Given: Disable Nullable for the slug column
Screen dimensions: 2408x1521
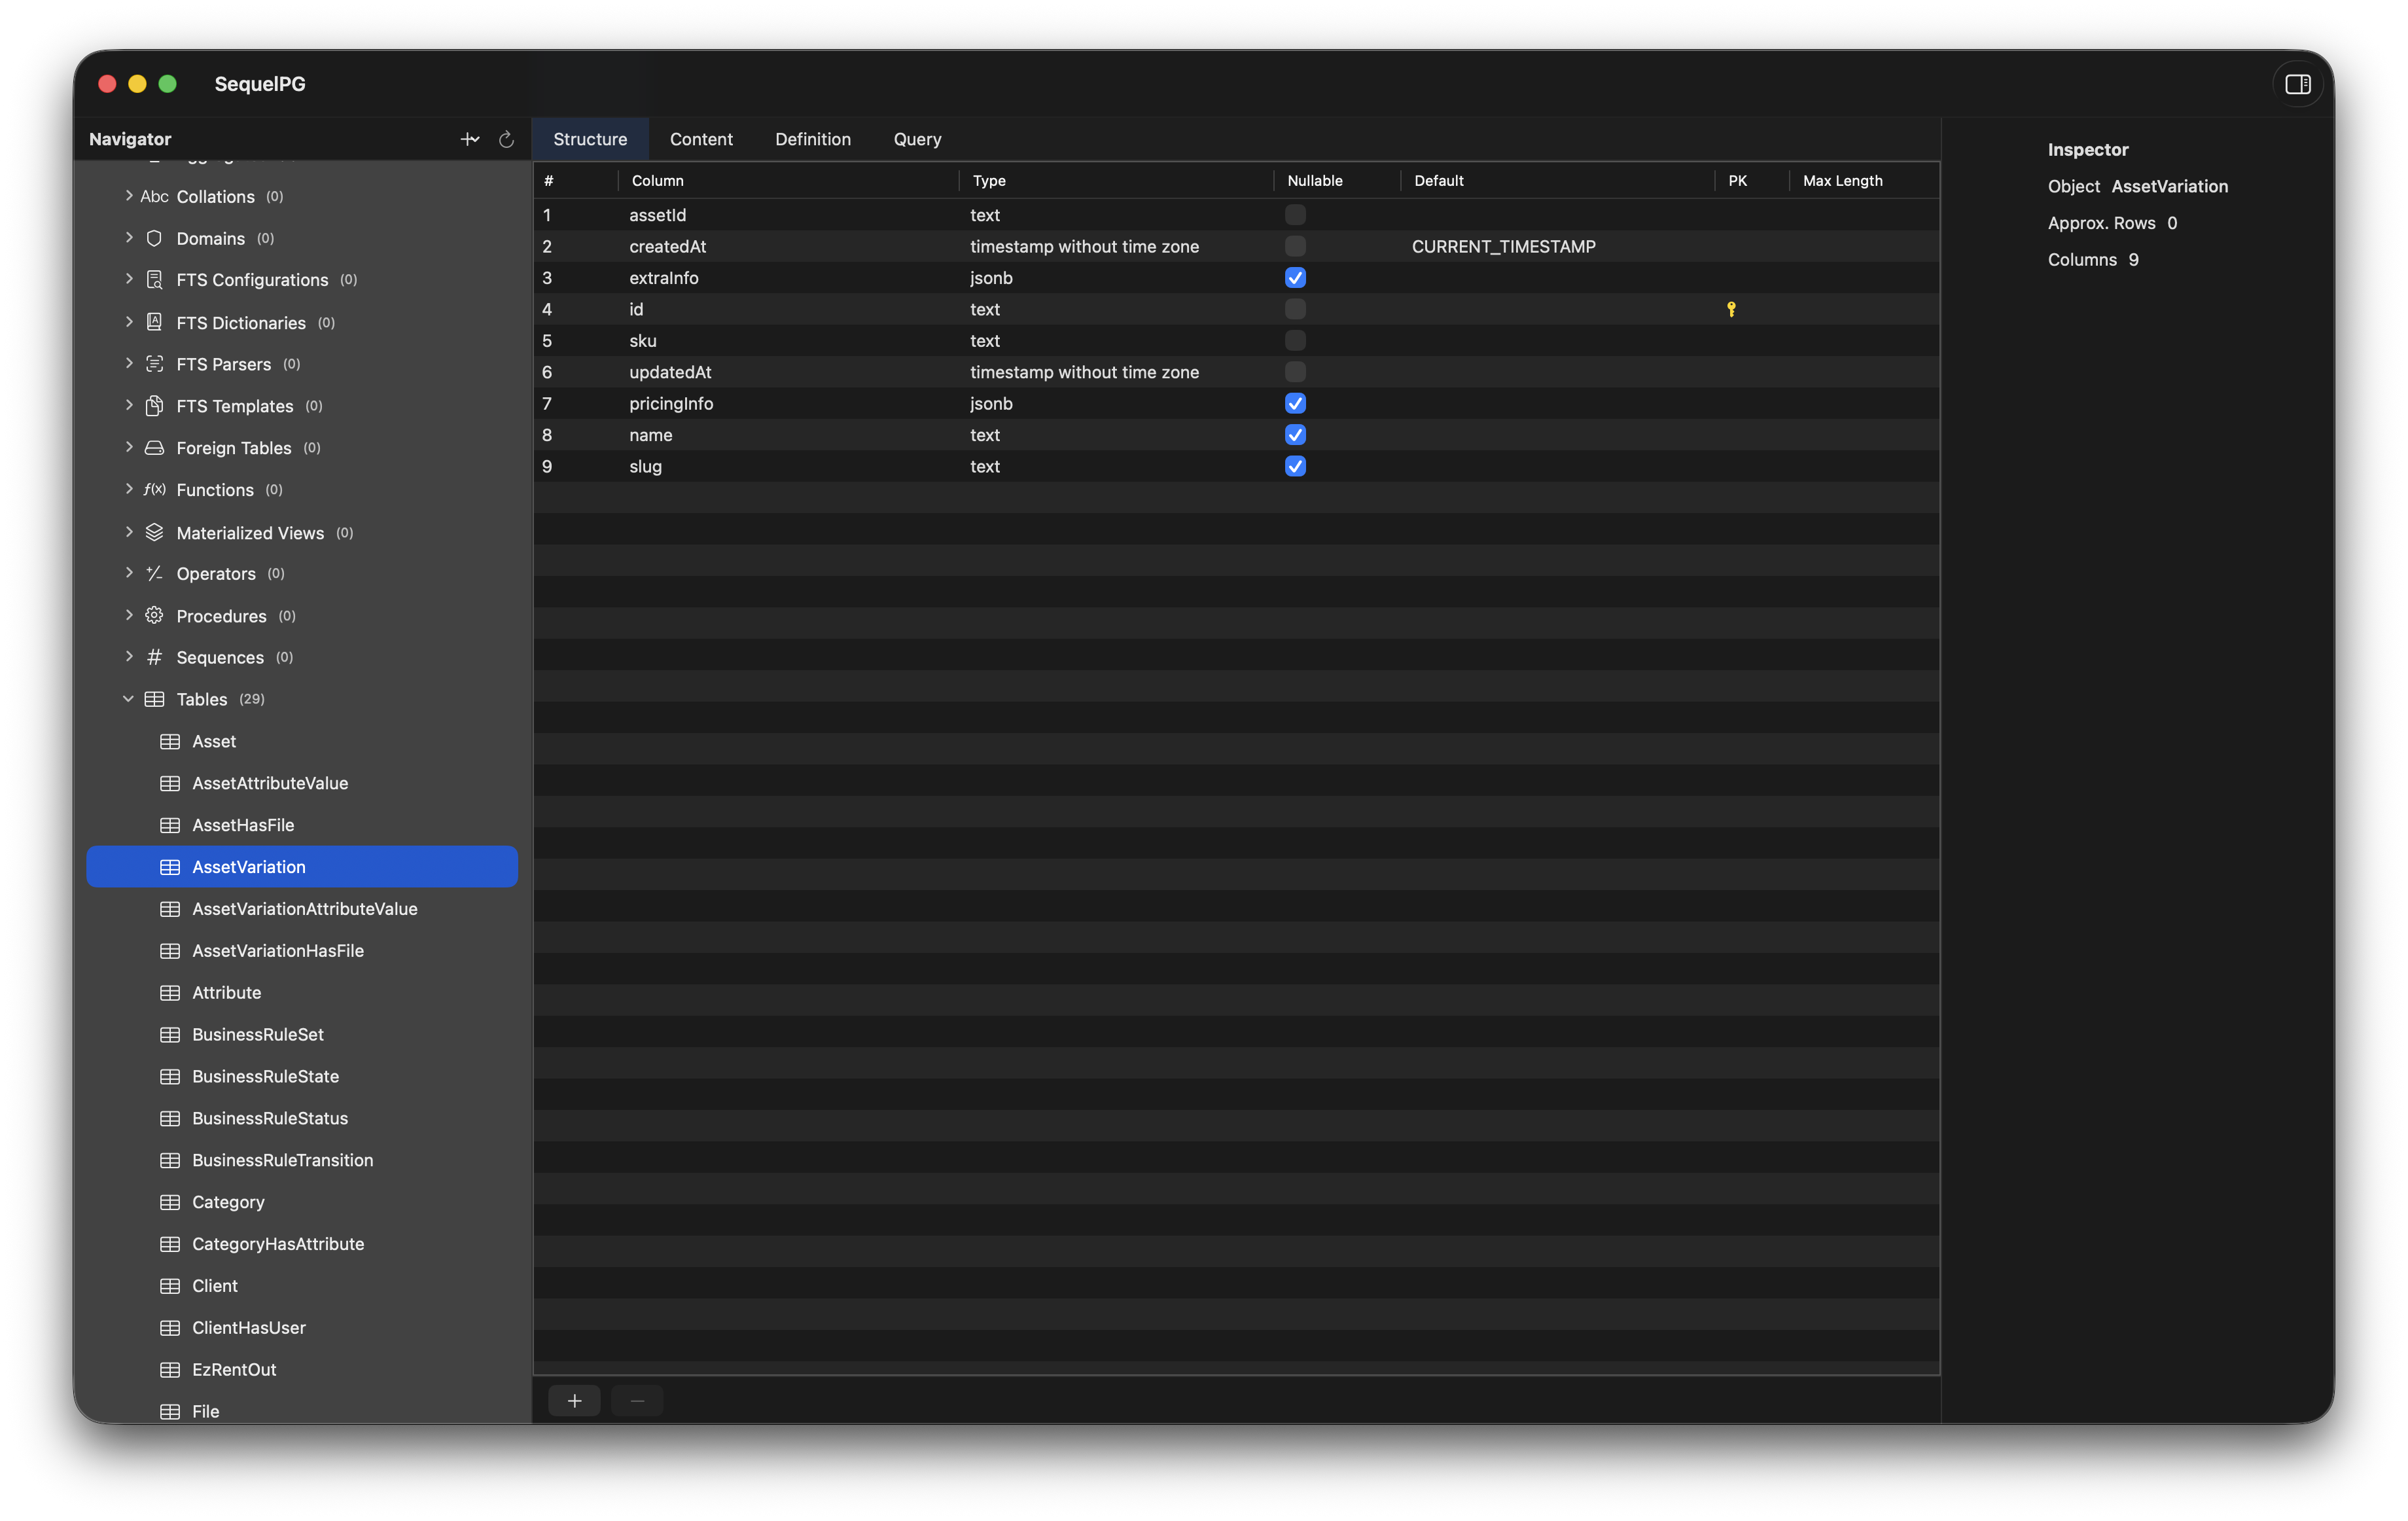Looking at the screenshot, I should coord(1295,466).
